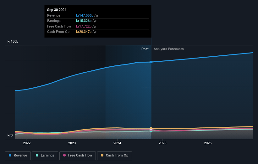Click the Cash From Op row label in tooltip

click(58, 32)
